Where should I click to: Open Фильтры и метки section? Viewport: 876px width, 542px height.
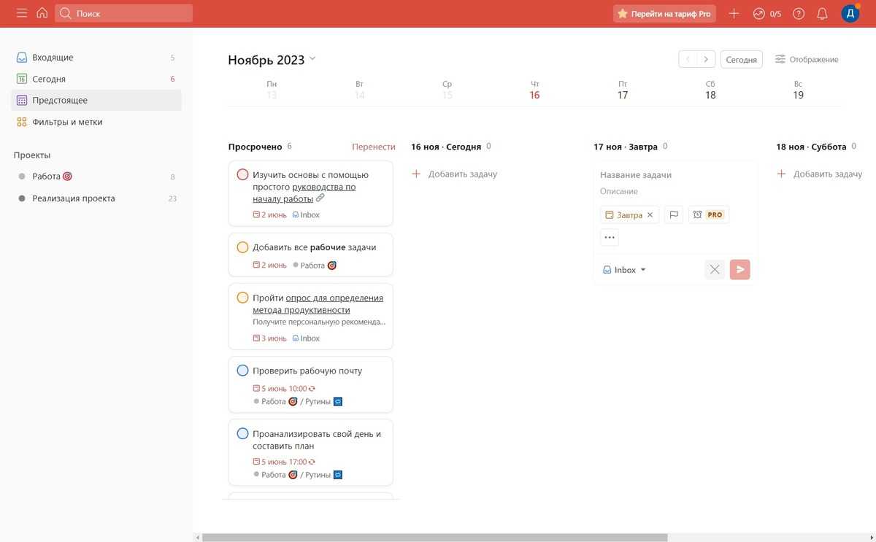67,123
